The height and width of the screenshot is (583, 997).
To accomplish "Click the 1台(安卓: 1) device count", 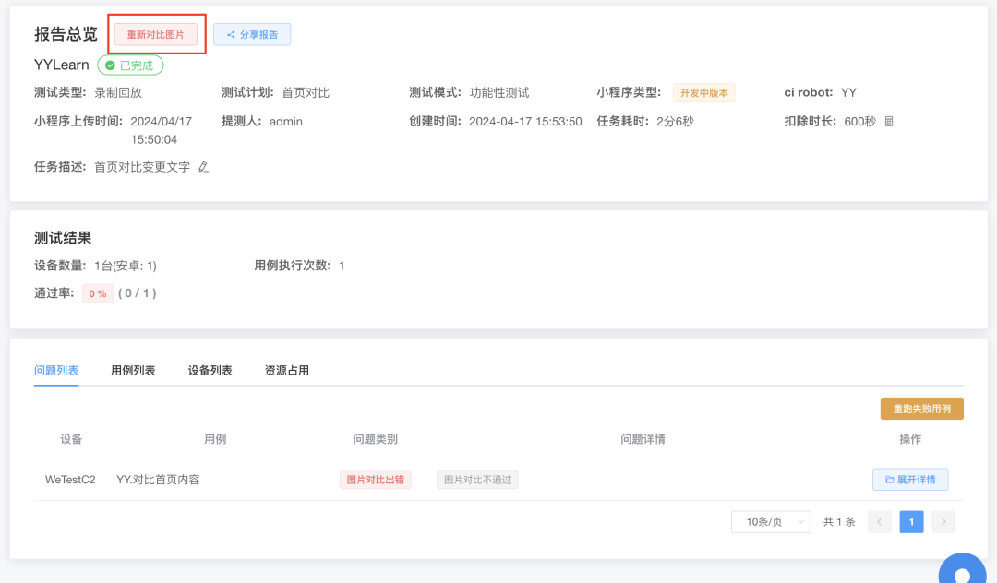I will [x=126, y=266].
